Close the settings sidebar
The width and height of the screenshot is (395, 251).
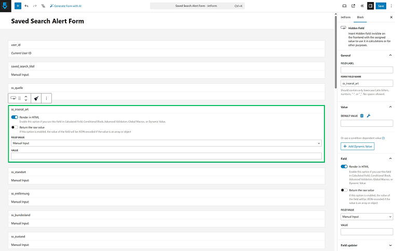[391, 17]
